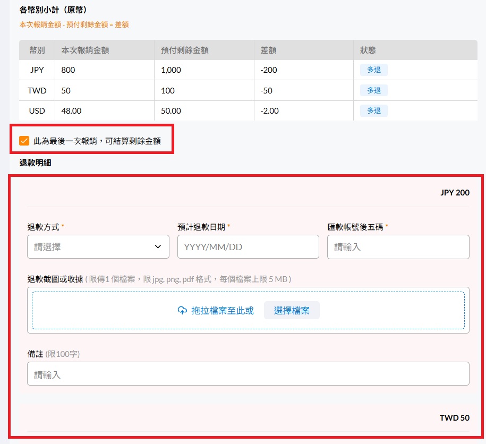Click the 預計退款日期 date field

click(x=248, y=246)
